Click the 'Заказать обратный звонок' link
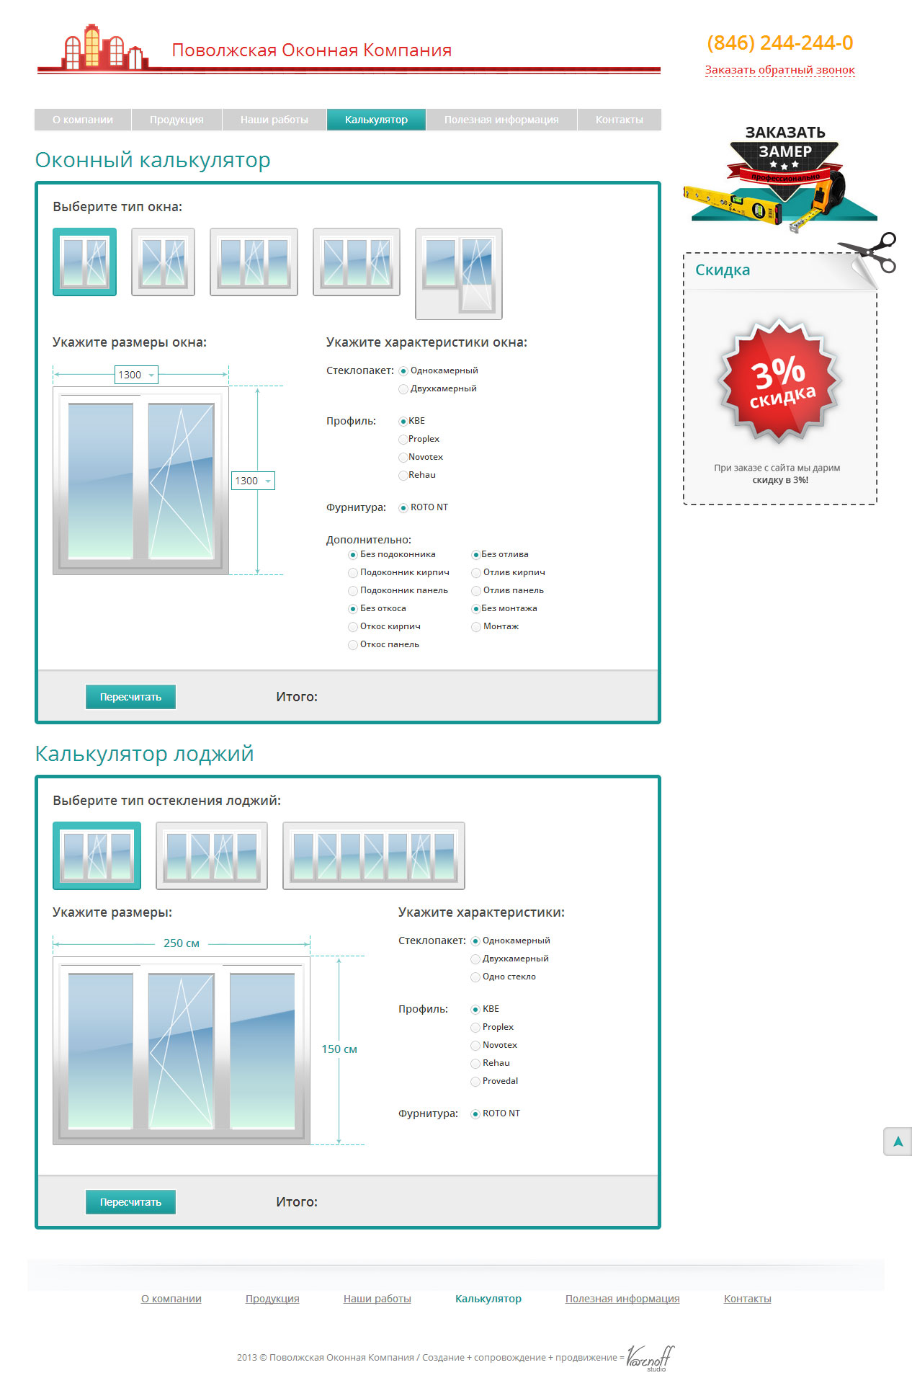The width and height of the screenshot is (912, 1383). point(779,70)
